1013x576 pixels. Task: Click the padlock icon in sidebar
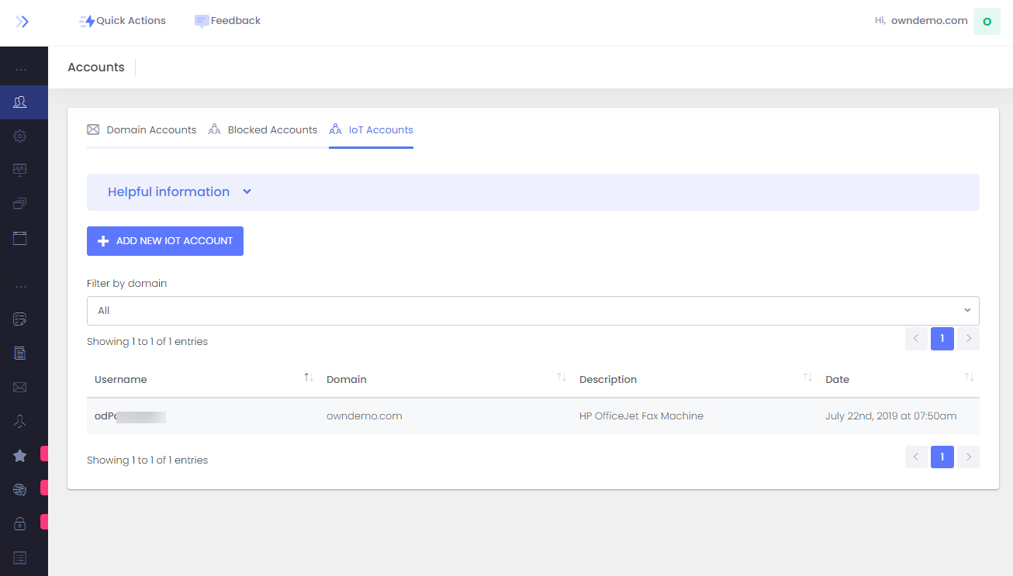pos(20,523)
